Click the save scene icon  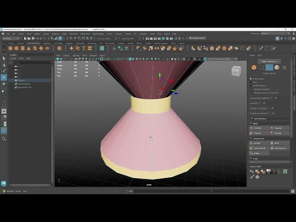(33, 38)
